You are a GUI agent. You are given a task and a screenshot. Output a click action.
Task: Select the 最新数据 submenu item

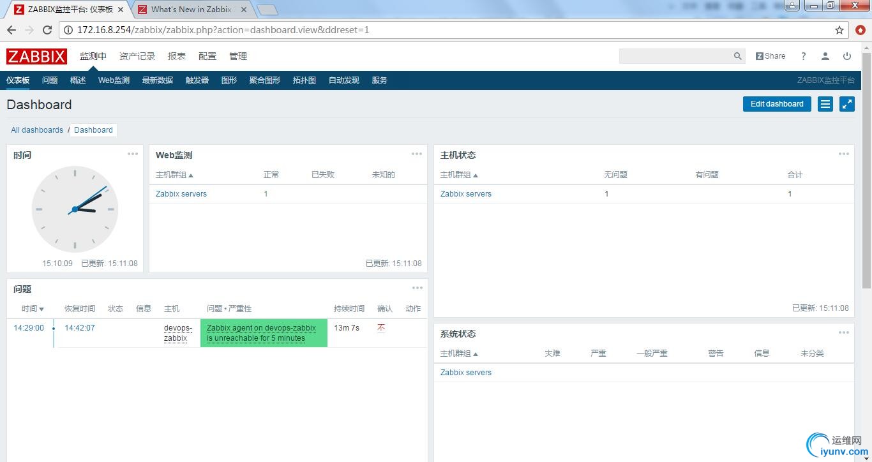158,80
